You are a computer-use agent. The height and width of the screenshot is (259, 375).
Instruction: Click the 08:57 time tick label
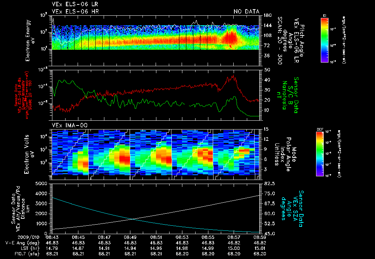click(234, 237)
